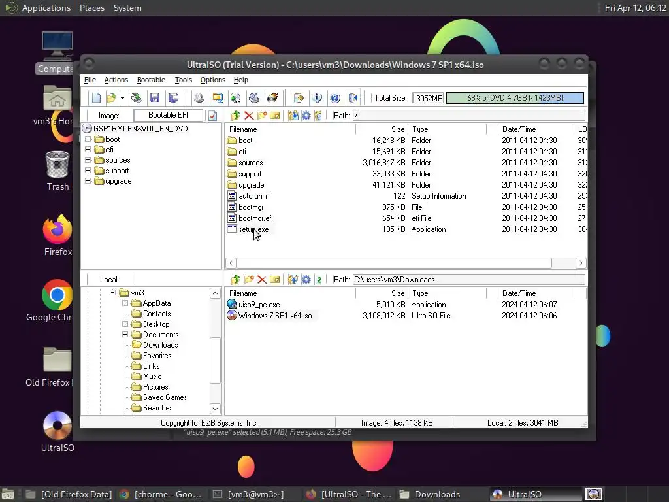
Task: Open the Actions menu
Action: point(116,80)
